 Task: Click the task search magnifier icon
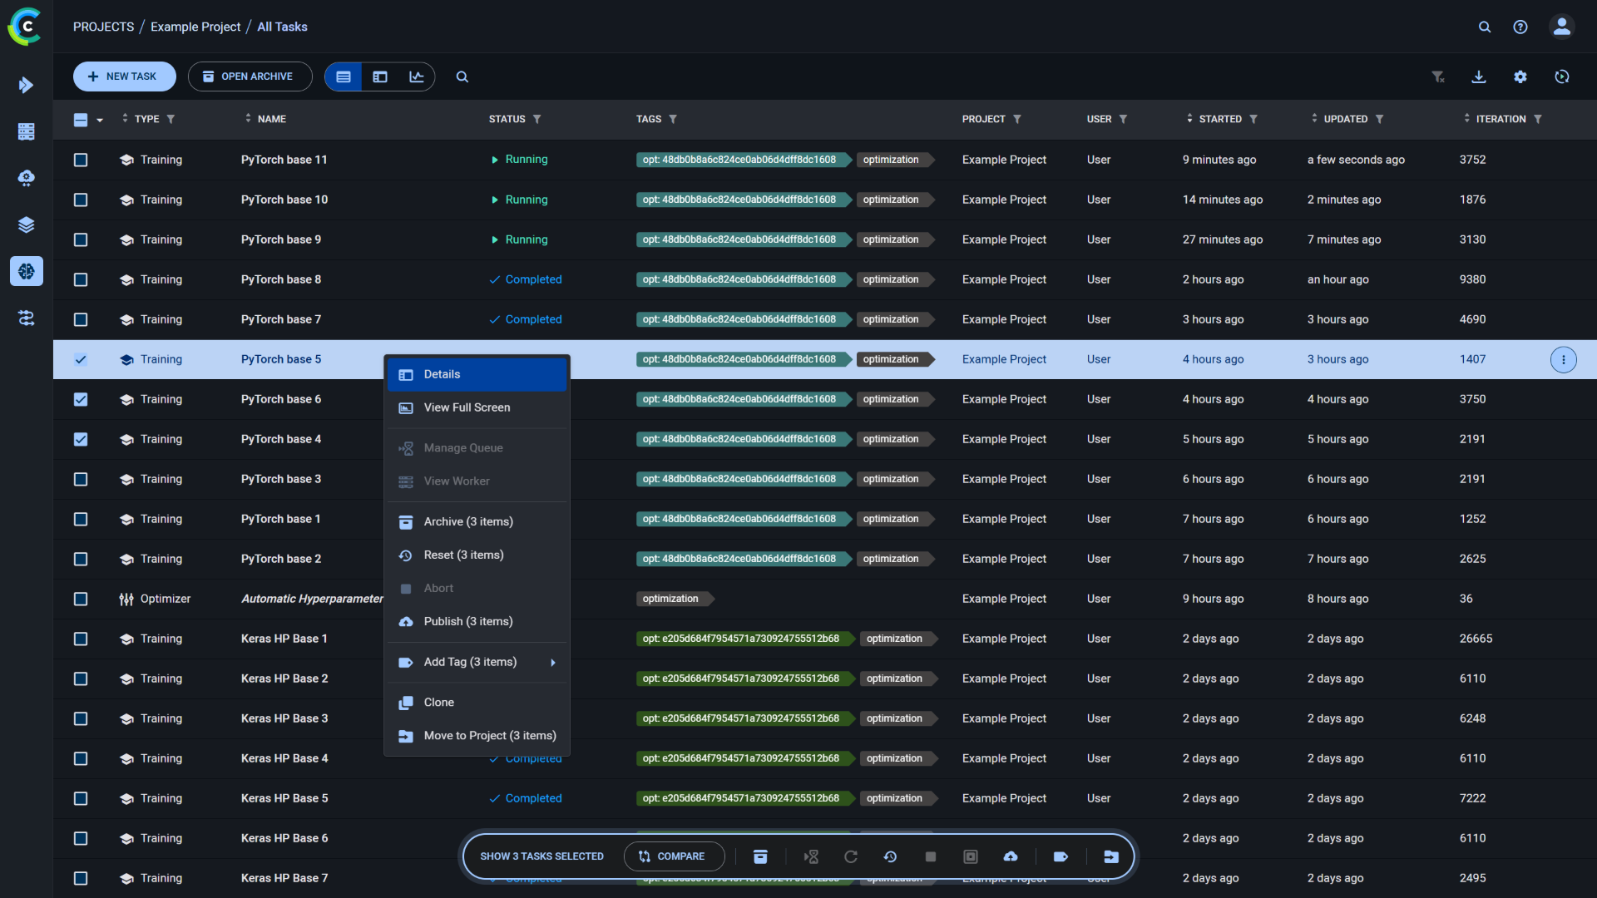click(x=462, y=76)
